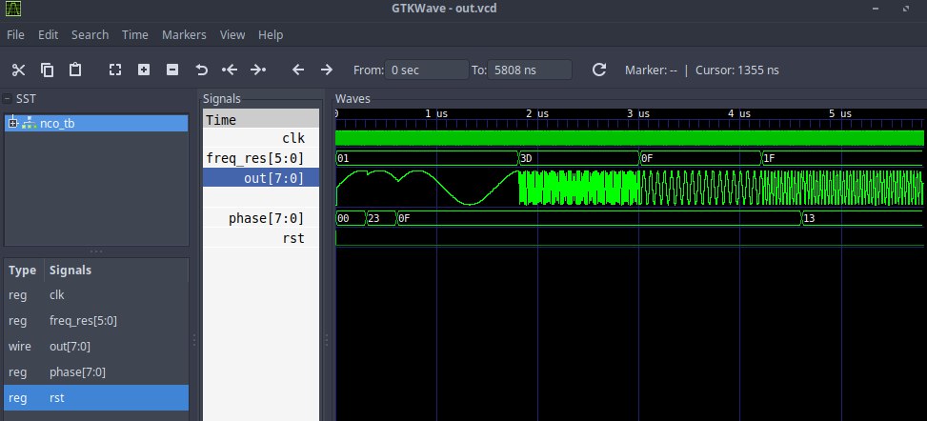
Task: Click the SST/signal list pane splitter handle
Action: point(96,251)
